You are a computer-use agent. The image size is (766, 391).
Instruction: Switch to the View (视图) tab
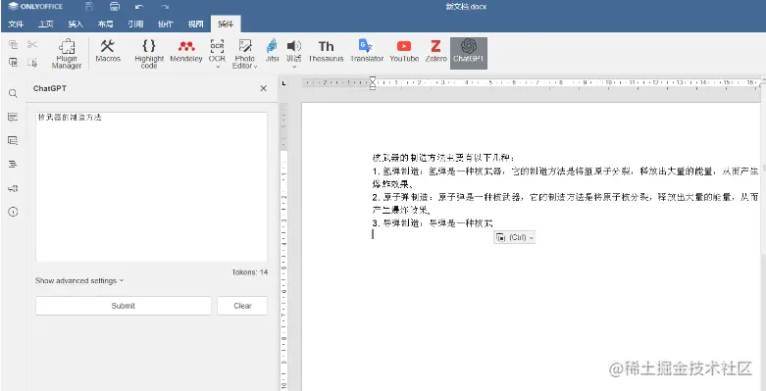(195, 24)
